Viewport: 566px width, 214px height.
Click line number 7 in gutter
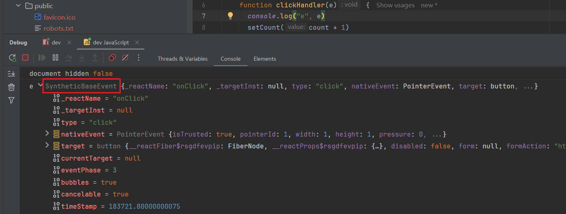point(204,16)
